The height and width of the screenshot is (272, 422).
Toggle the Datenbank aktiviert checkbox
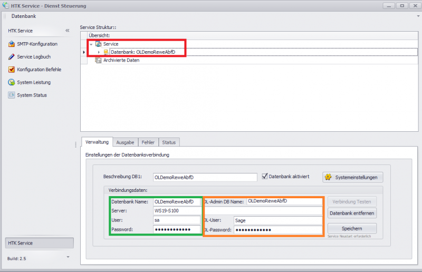click(265, 177)
